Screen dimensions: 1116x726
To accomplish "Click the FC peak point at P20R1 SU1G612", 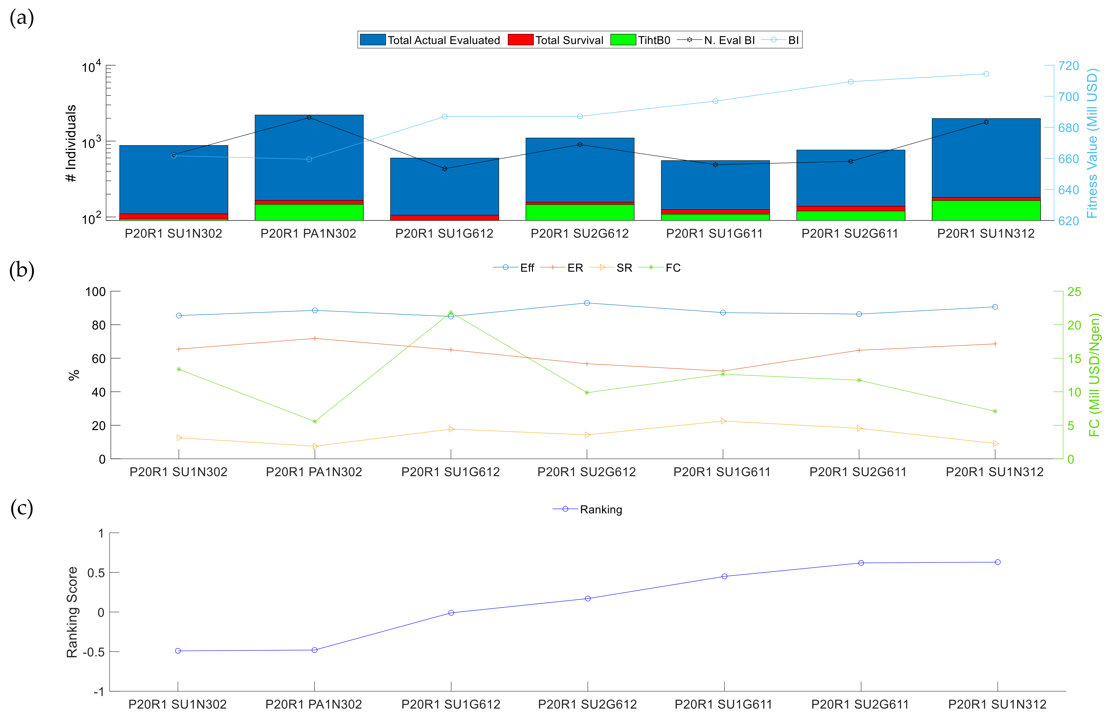I will 451,312.
